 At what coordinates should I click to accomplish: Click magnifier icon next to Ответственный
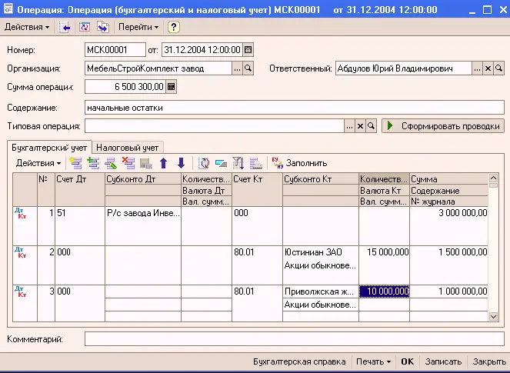[x=498, y=68]
